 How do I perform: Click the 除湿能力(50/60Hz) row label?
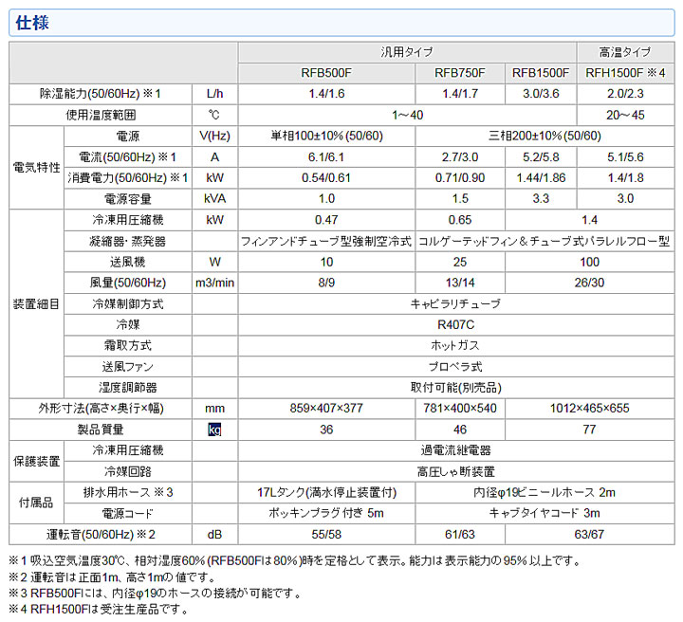point(101,94)
